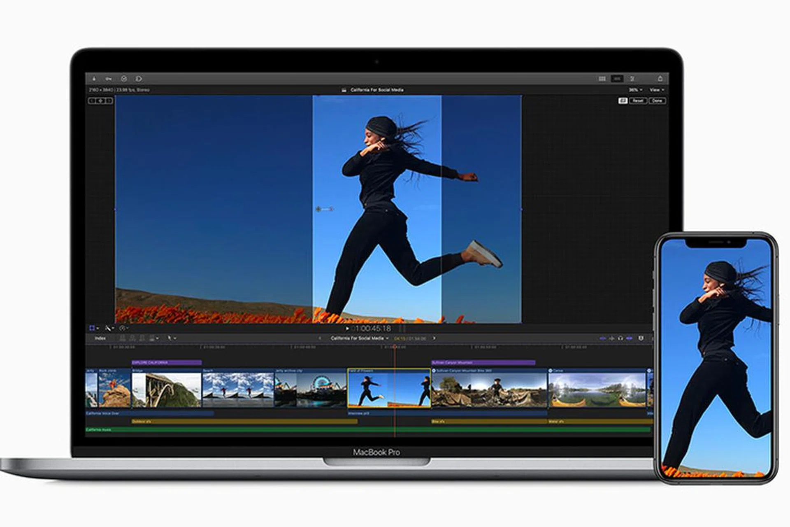Select the Keyword editor icon

point(109,77)
